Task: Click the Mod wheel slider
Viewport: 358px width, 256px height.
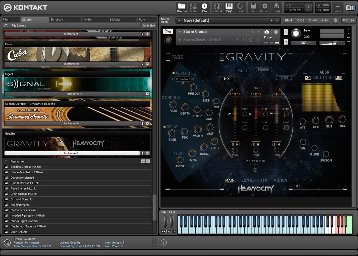Action: click(x=172, y=221)
